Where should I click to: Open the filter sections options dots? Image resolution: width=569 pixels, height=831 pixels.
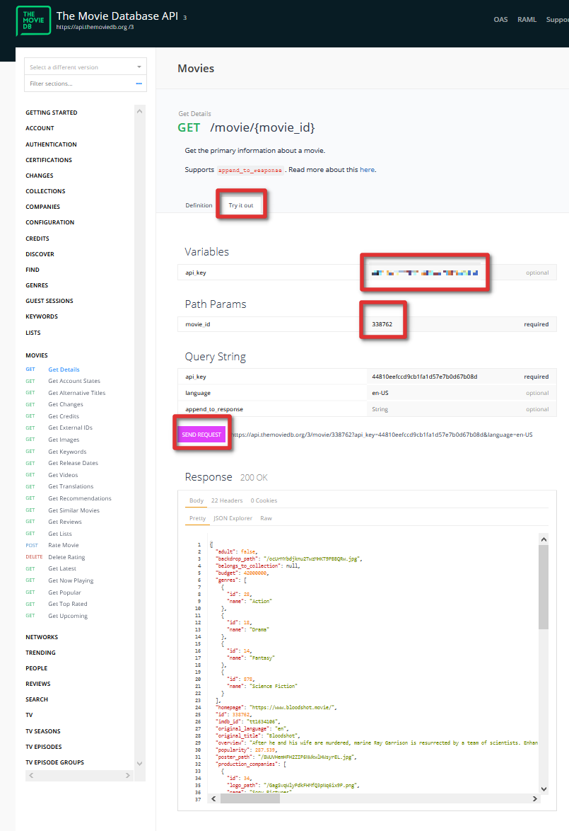[139, 84]
